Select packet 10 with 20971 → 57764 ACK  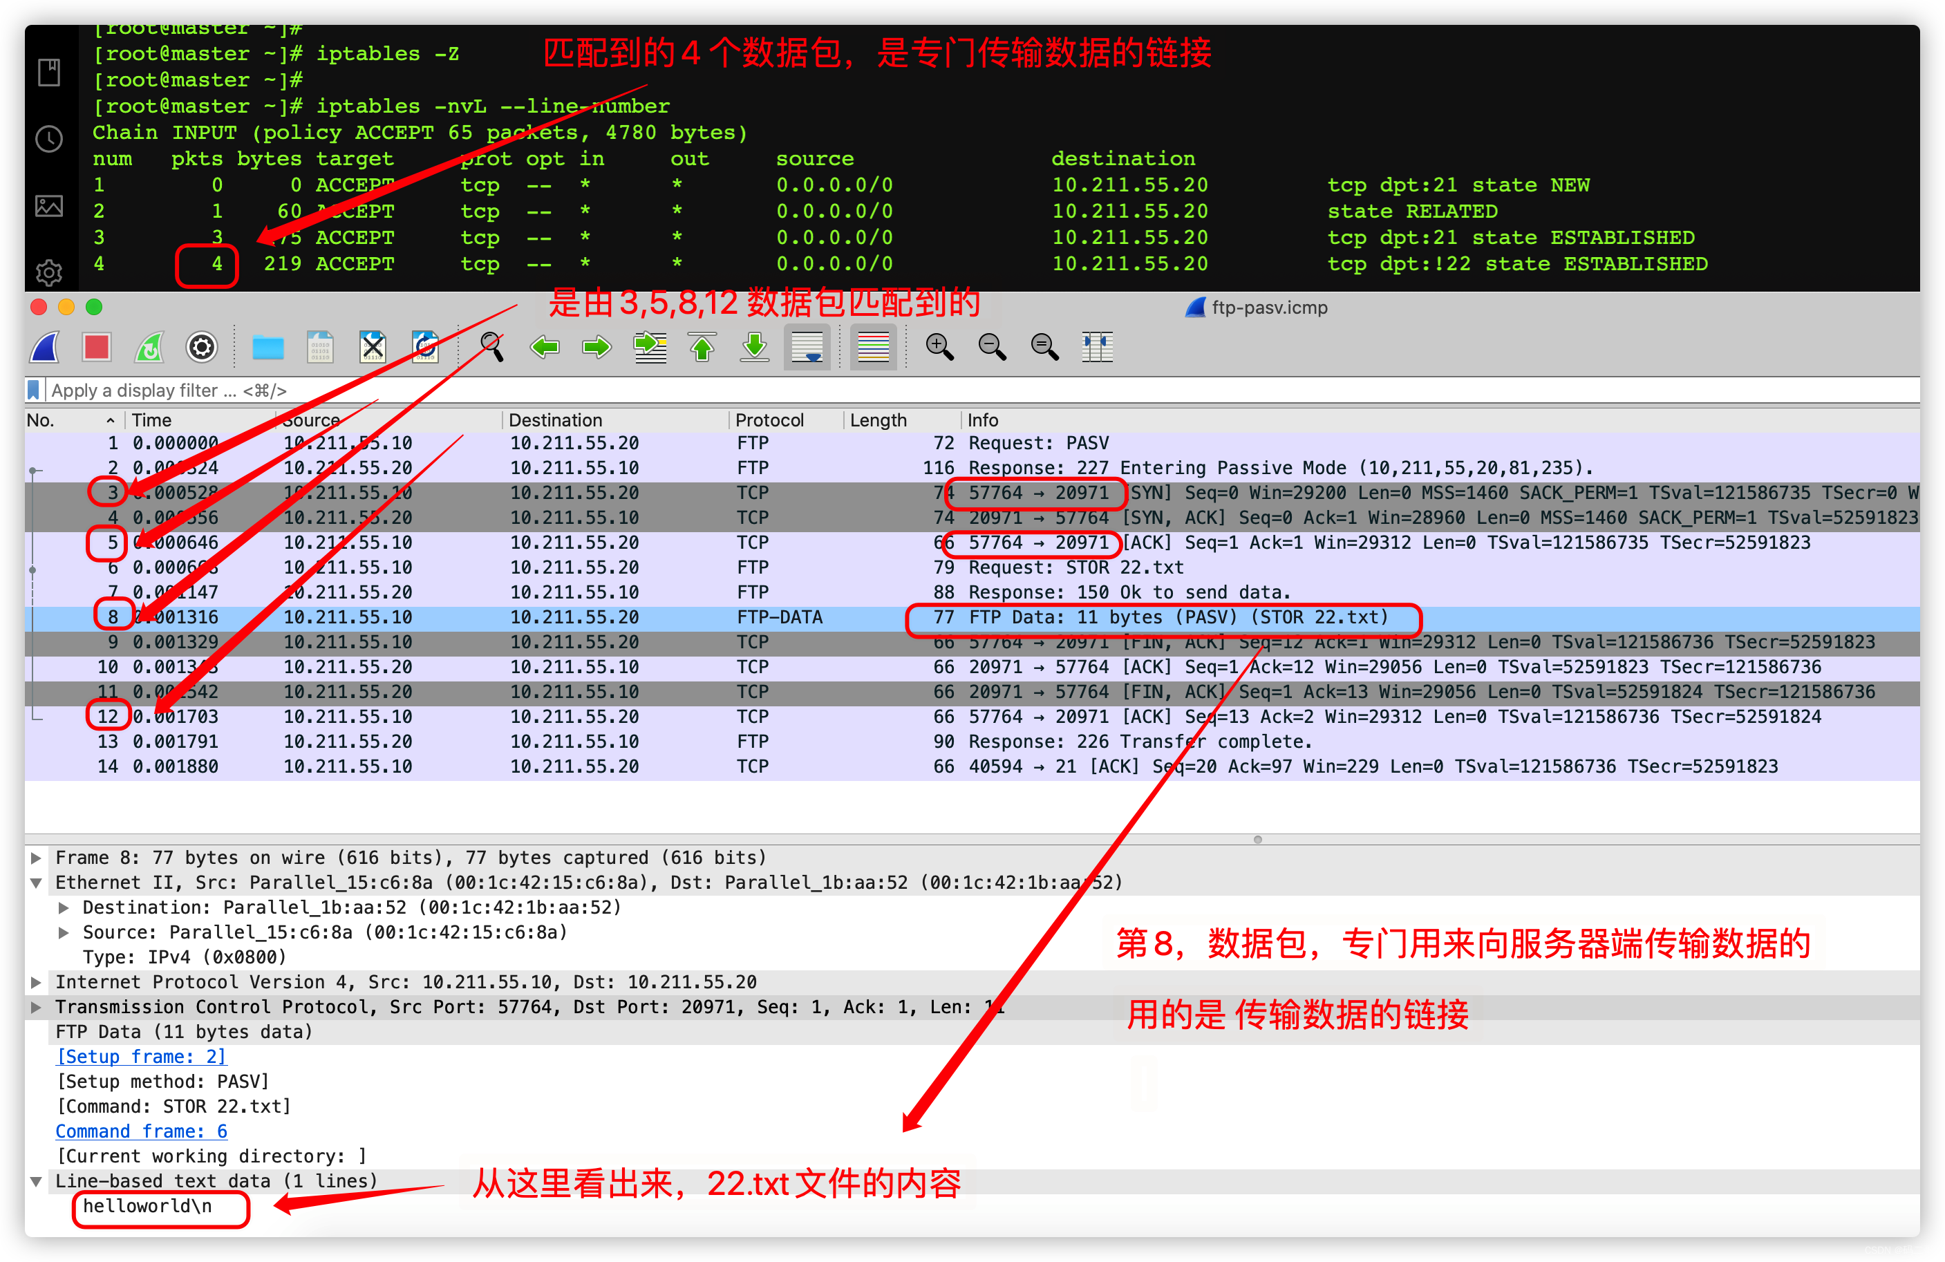[x=972, y=667]
